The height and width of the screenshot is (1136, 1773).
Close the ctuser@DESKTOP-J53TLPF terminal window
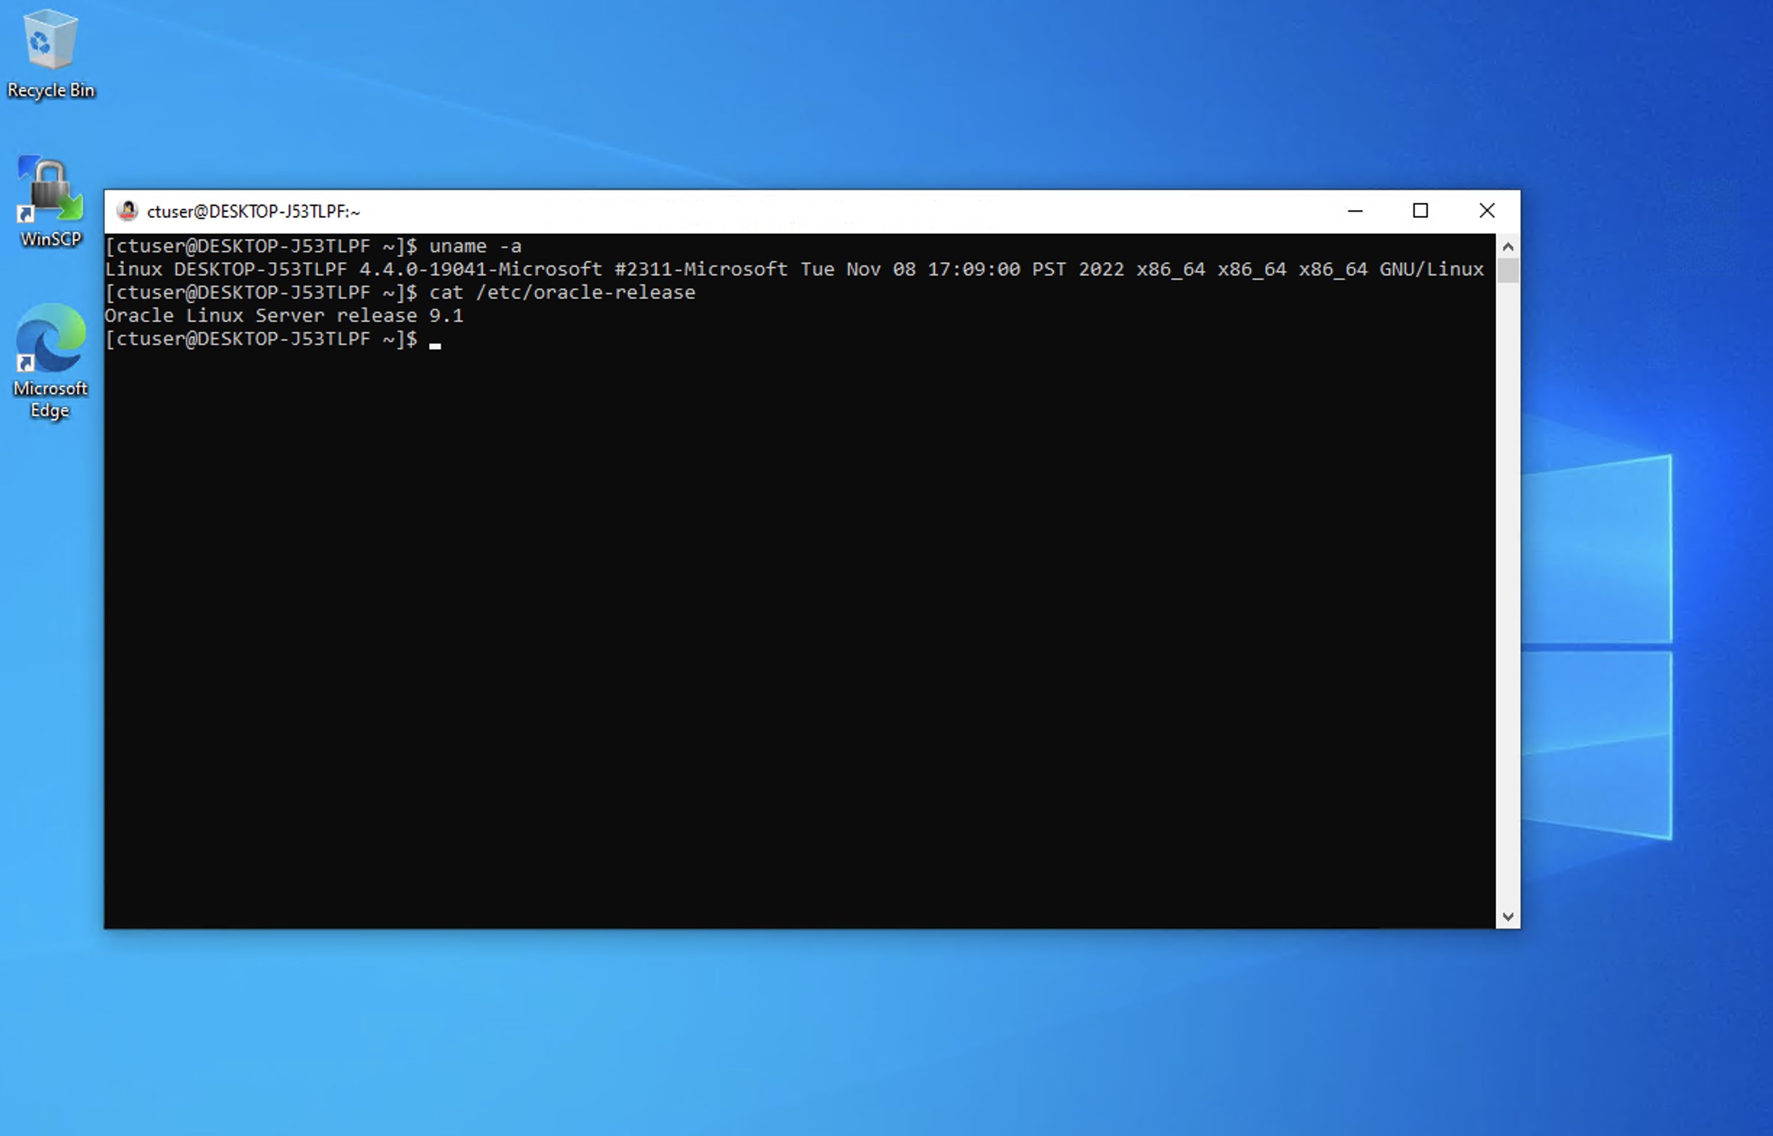1487,211
